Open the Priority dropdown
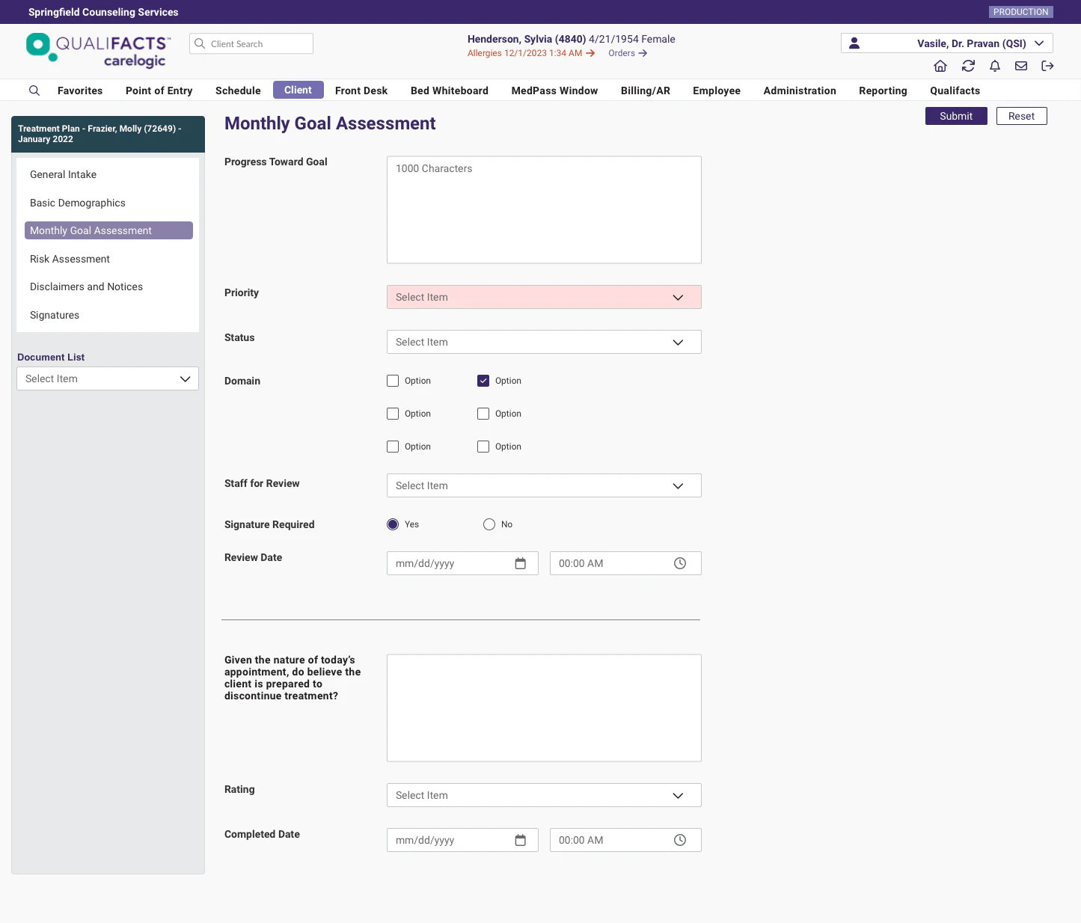 tap(543, 297)
